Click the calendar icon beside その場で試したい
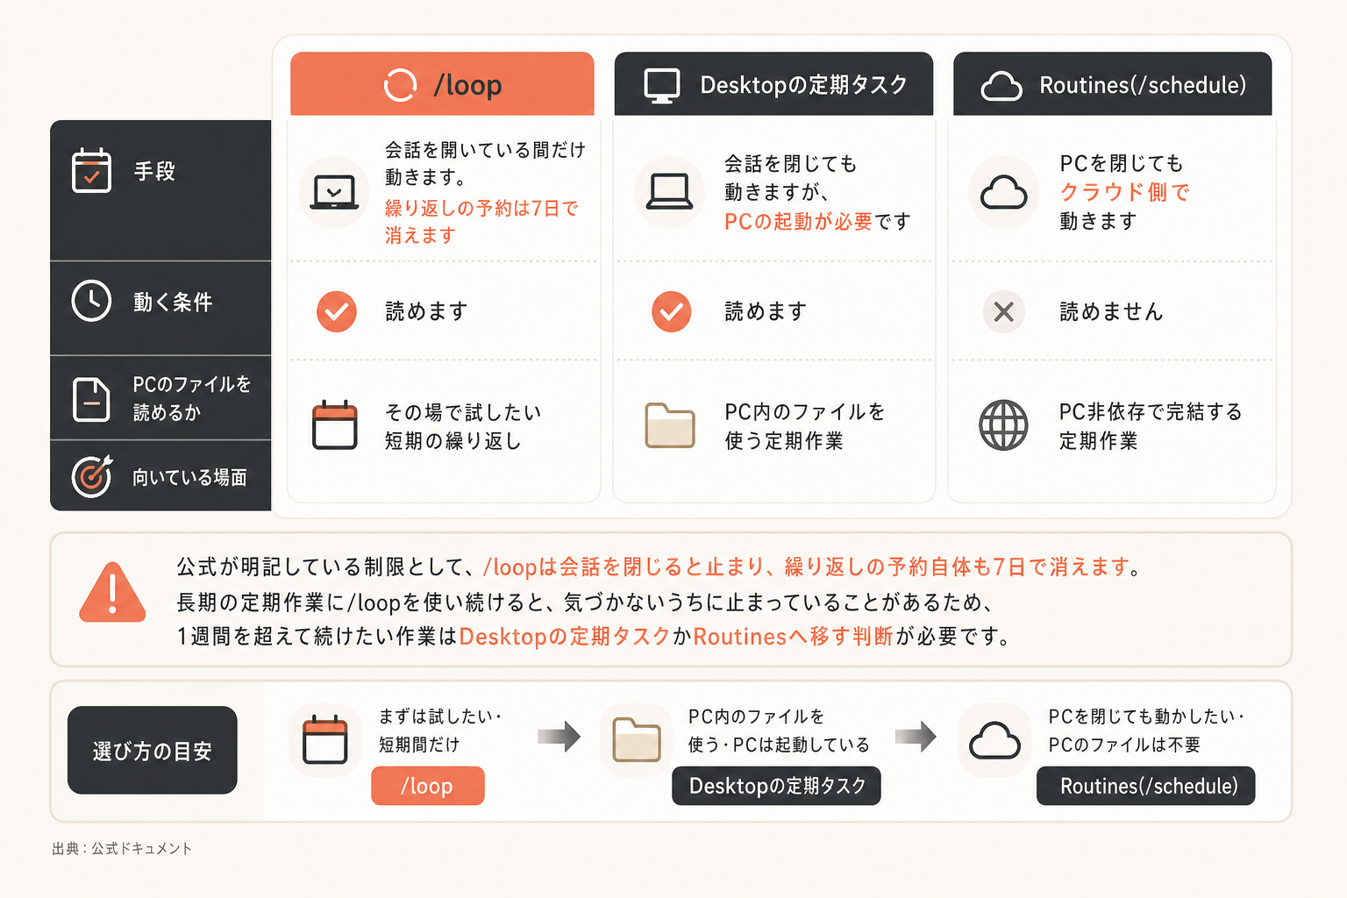The width and height of the screenshot is (1347, 898). click(335, 424)
